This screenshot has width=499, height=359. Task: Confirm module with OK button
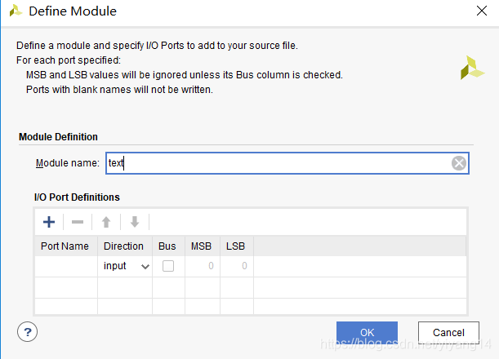click(367, 332)
